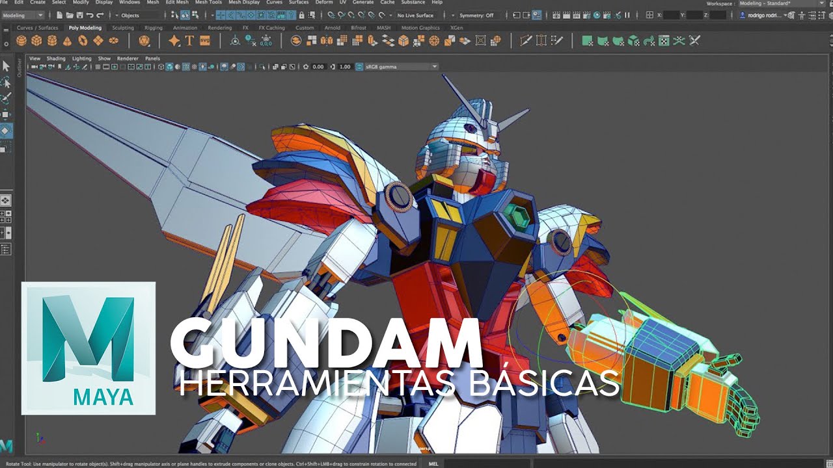This screenshot has width=833, height=468.
Task: Open the Modeling menu set dropdown
Action: click(23, 15)
